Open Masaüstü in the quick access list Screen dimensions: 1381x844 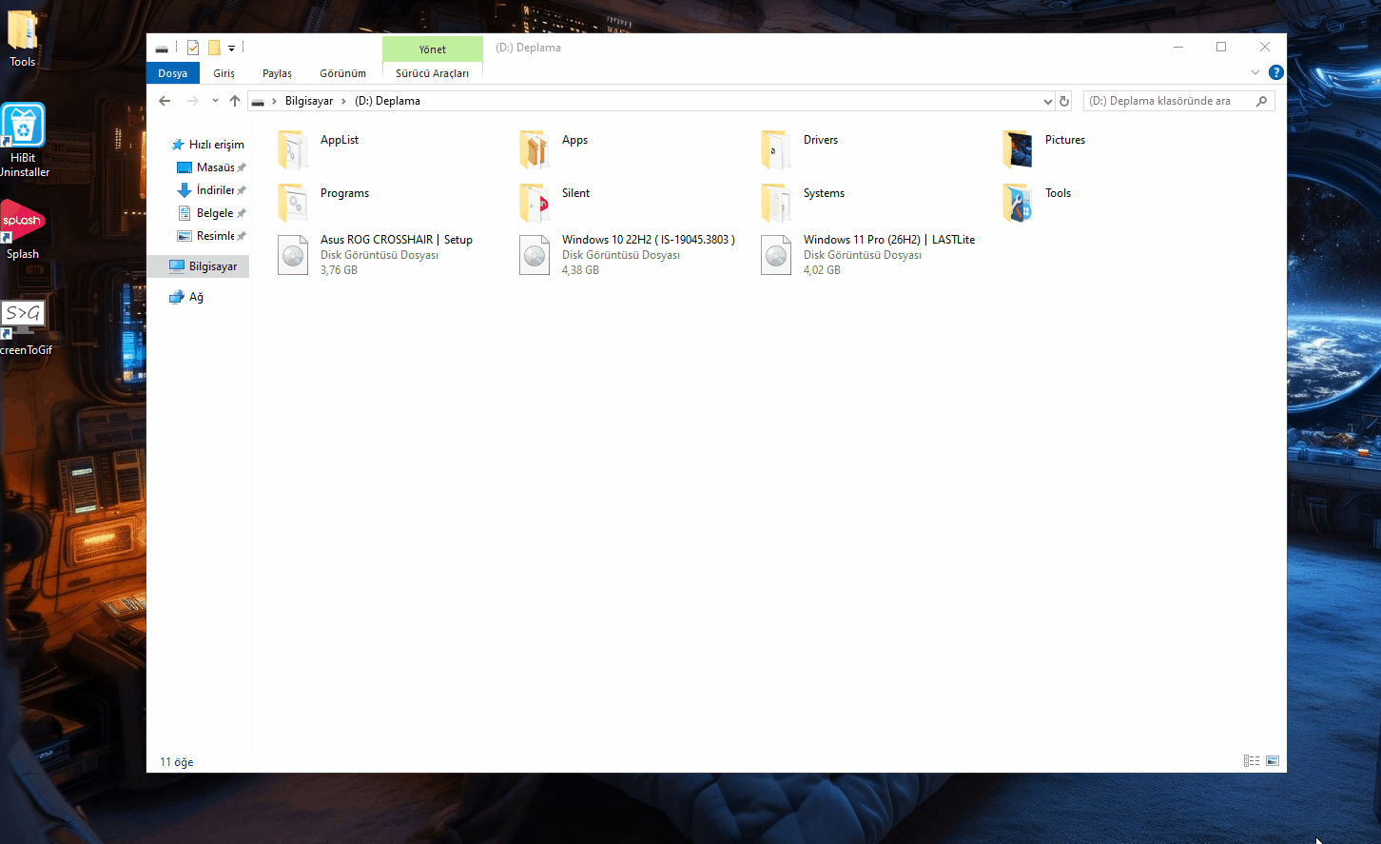[x=211, y=167]
